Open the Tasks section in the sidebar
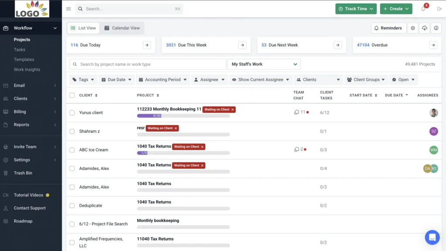 [x=20, y=49]
